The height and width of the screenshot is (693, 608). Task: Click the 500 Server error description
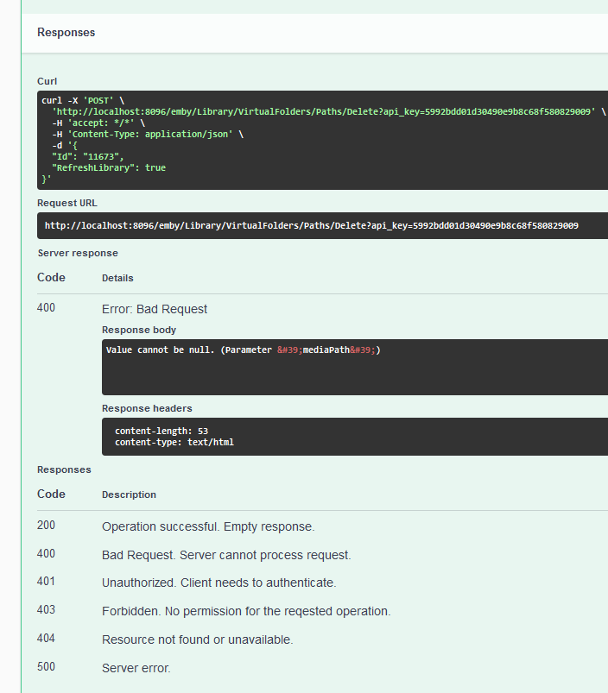(136, 668)
